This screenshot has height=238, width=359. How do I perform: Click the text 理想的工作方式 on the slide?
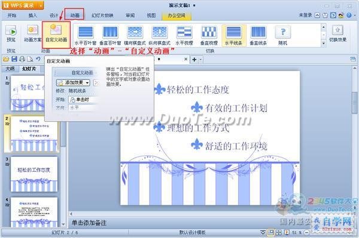[198, 128]
